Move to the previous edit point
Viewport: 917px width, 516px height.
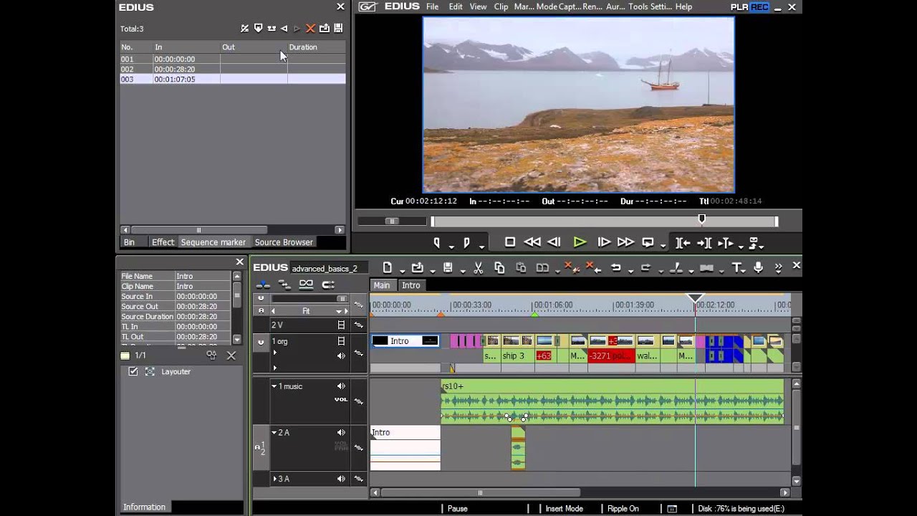pos(683,243)
